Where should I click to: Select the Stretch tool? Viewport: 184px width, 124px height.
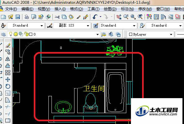click(8, 100)
